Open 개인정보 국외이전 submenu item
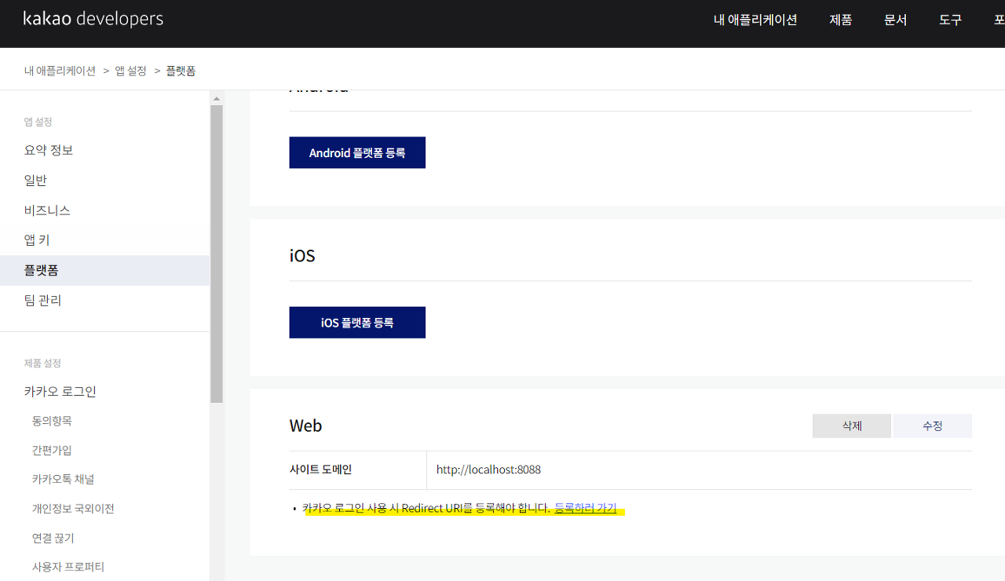 point(73,508)
